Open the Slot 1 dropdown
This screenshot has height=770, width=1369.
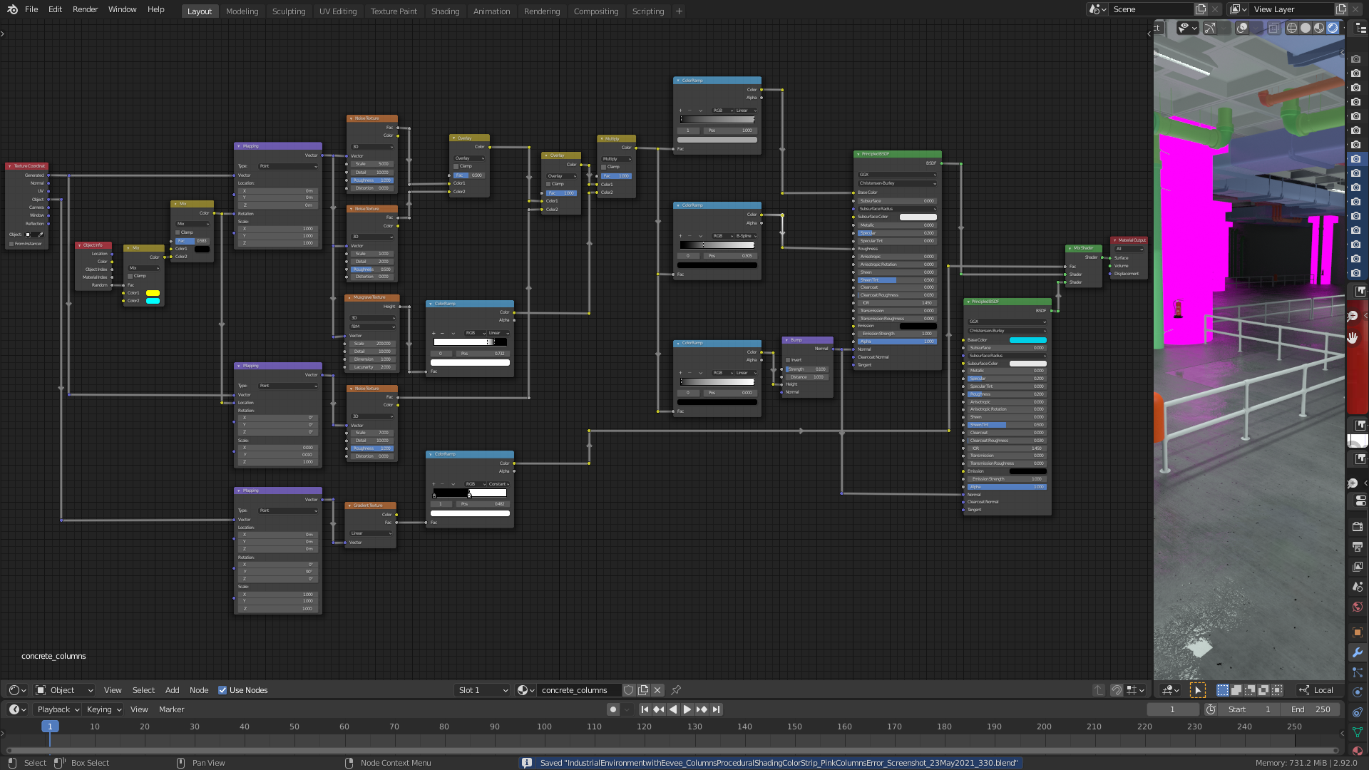[x=483, y=690]
